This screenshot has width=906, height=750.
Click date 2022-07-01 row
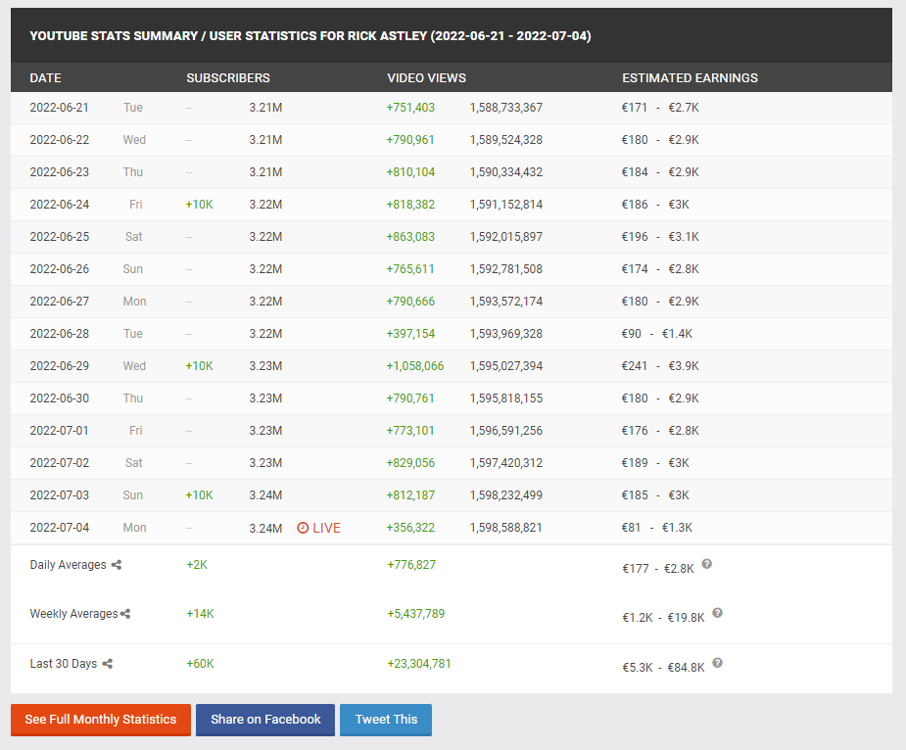[452, 431]
